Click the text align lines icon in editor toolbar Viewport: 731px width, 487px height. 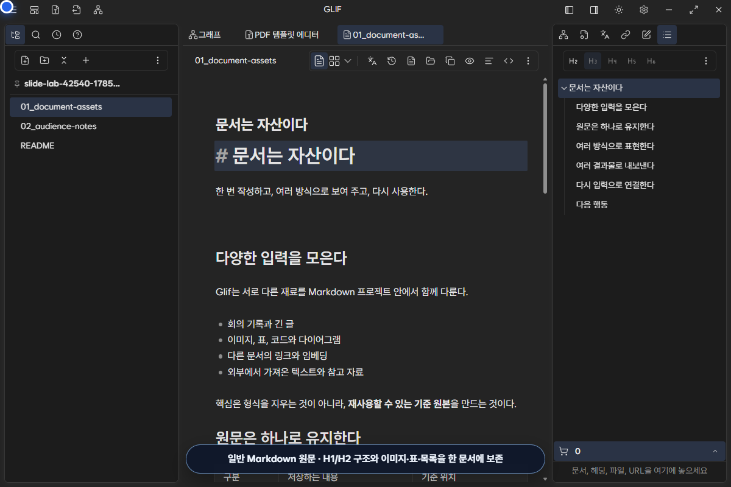(x=489, y=61)
